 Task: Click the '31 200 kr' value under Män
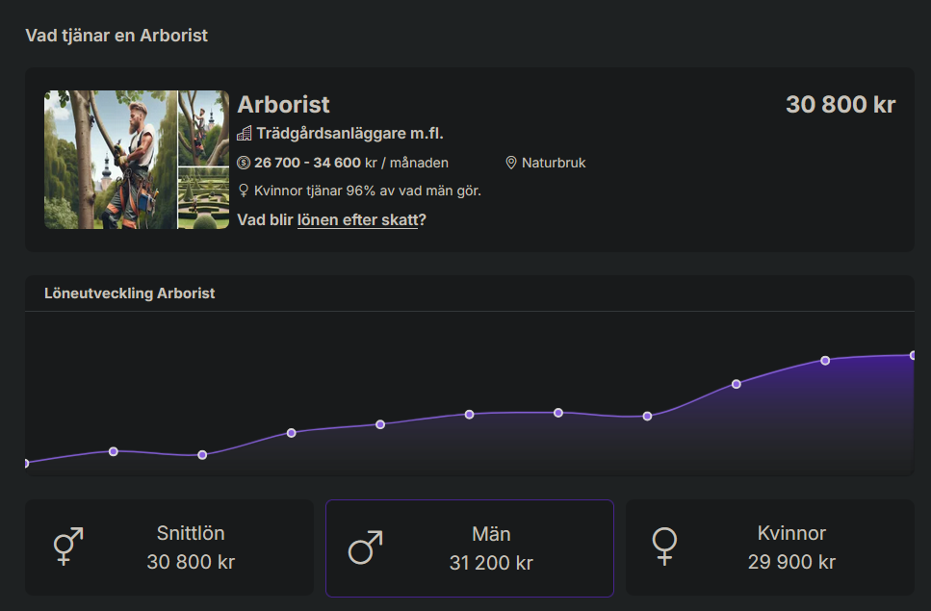[491, 562]
